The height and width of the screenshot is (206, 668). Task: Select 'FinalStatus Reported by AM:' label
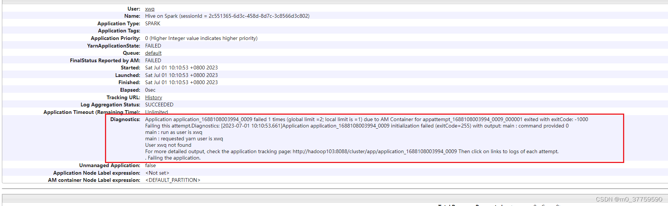105,61
